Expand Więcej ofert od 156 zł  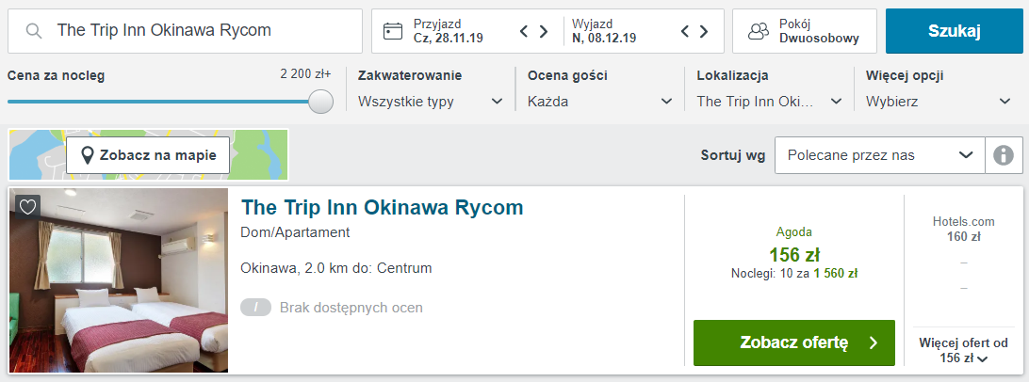[x=963, y=351]
